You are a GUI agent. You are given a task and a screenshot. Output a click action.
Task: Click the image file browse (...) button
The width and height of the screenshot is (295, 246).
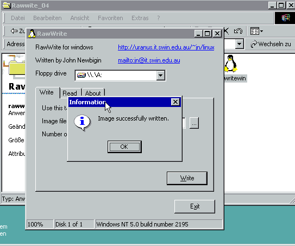point(194,123)
